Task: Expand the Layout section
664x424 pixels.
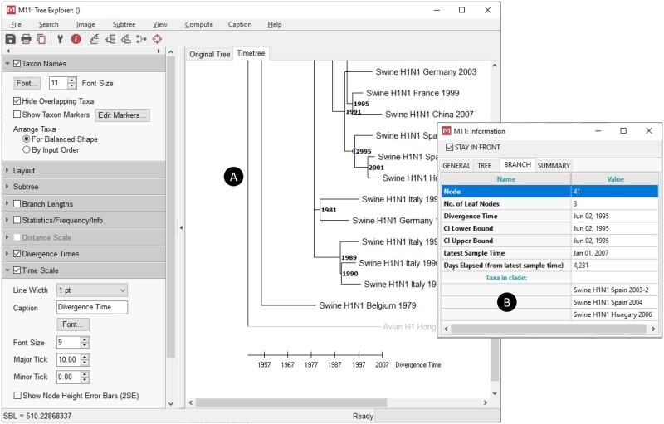Action: [x=25, y=170]
